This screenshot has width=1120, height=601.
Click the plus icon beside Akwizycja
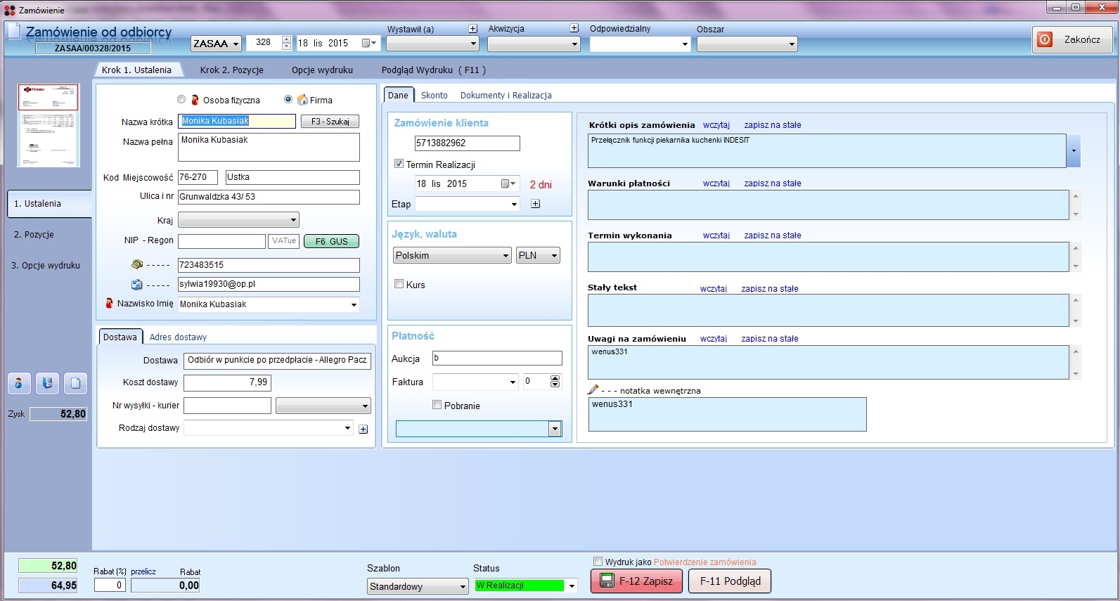point(574,29)
